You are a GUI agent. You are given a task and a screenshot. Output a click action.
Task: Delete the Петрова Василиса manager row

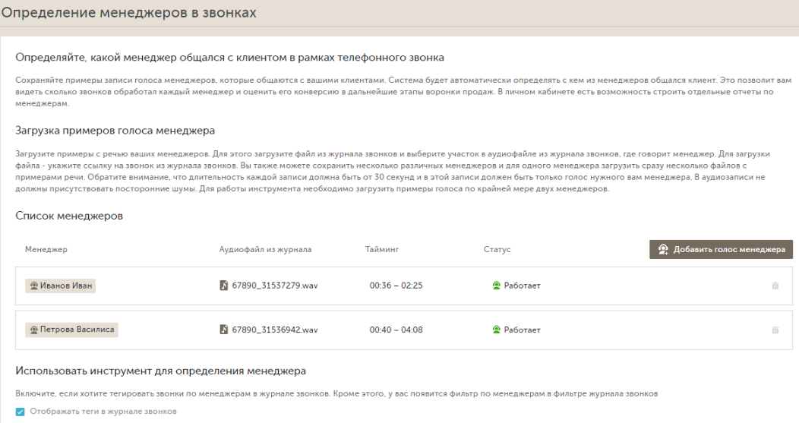coord(775,330)
